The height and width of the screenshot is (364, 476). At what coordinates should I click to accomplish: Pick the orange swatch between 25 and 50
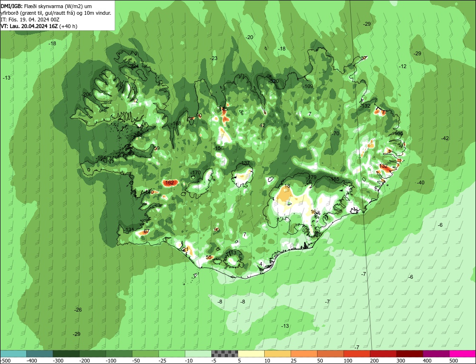tap(304, 354)
